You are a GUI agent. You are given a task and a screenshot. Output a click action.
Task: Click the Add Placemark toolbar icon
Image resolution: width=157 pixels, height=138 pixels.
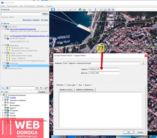tap(59, 9)
